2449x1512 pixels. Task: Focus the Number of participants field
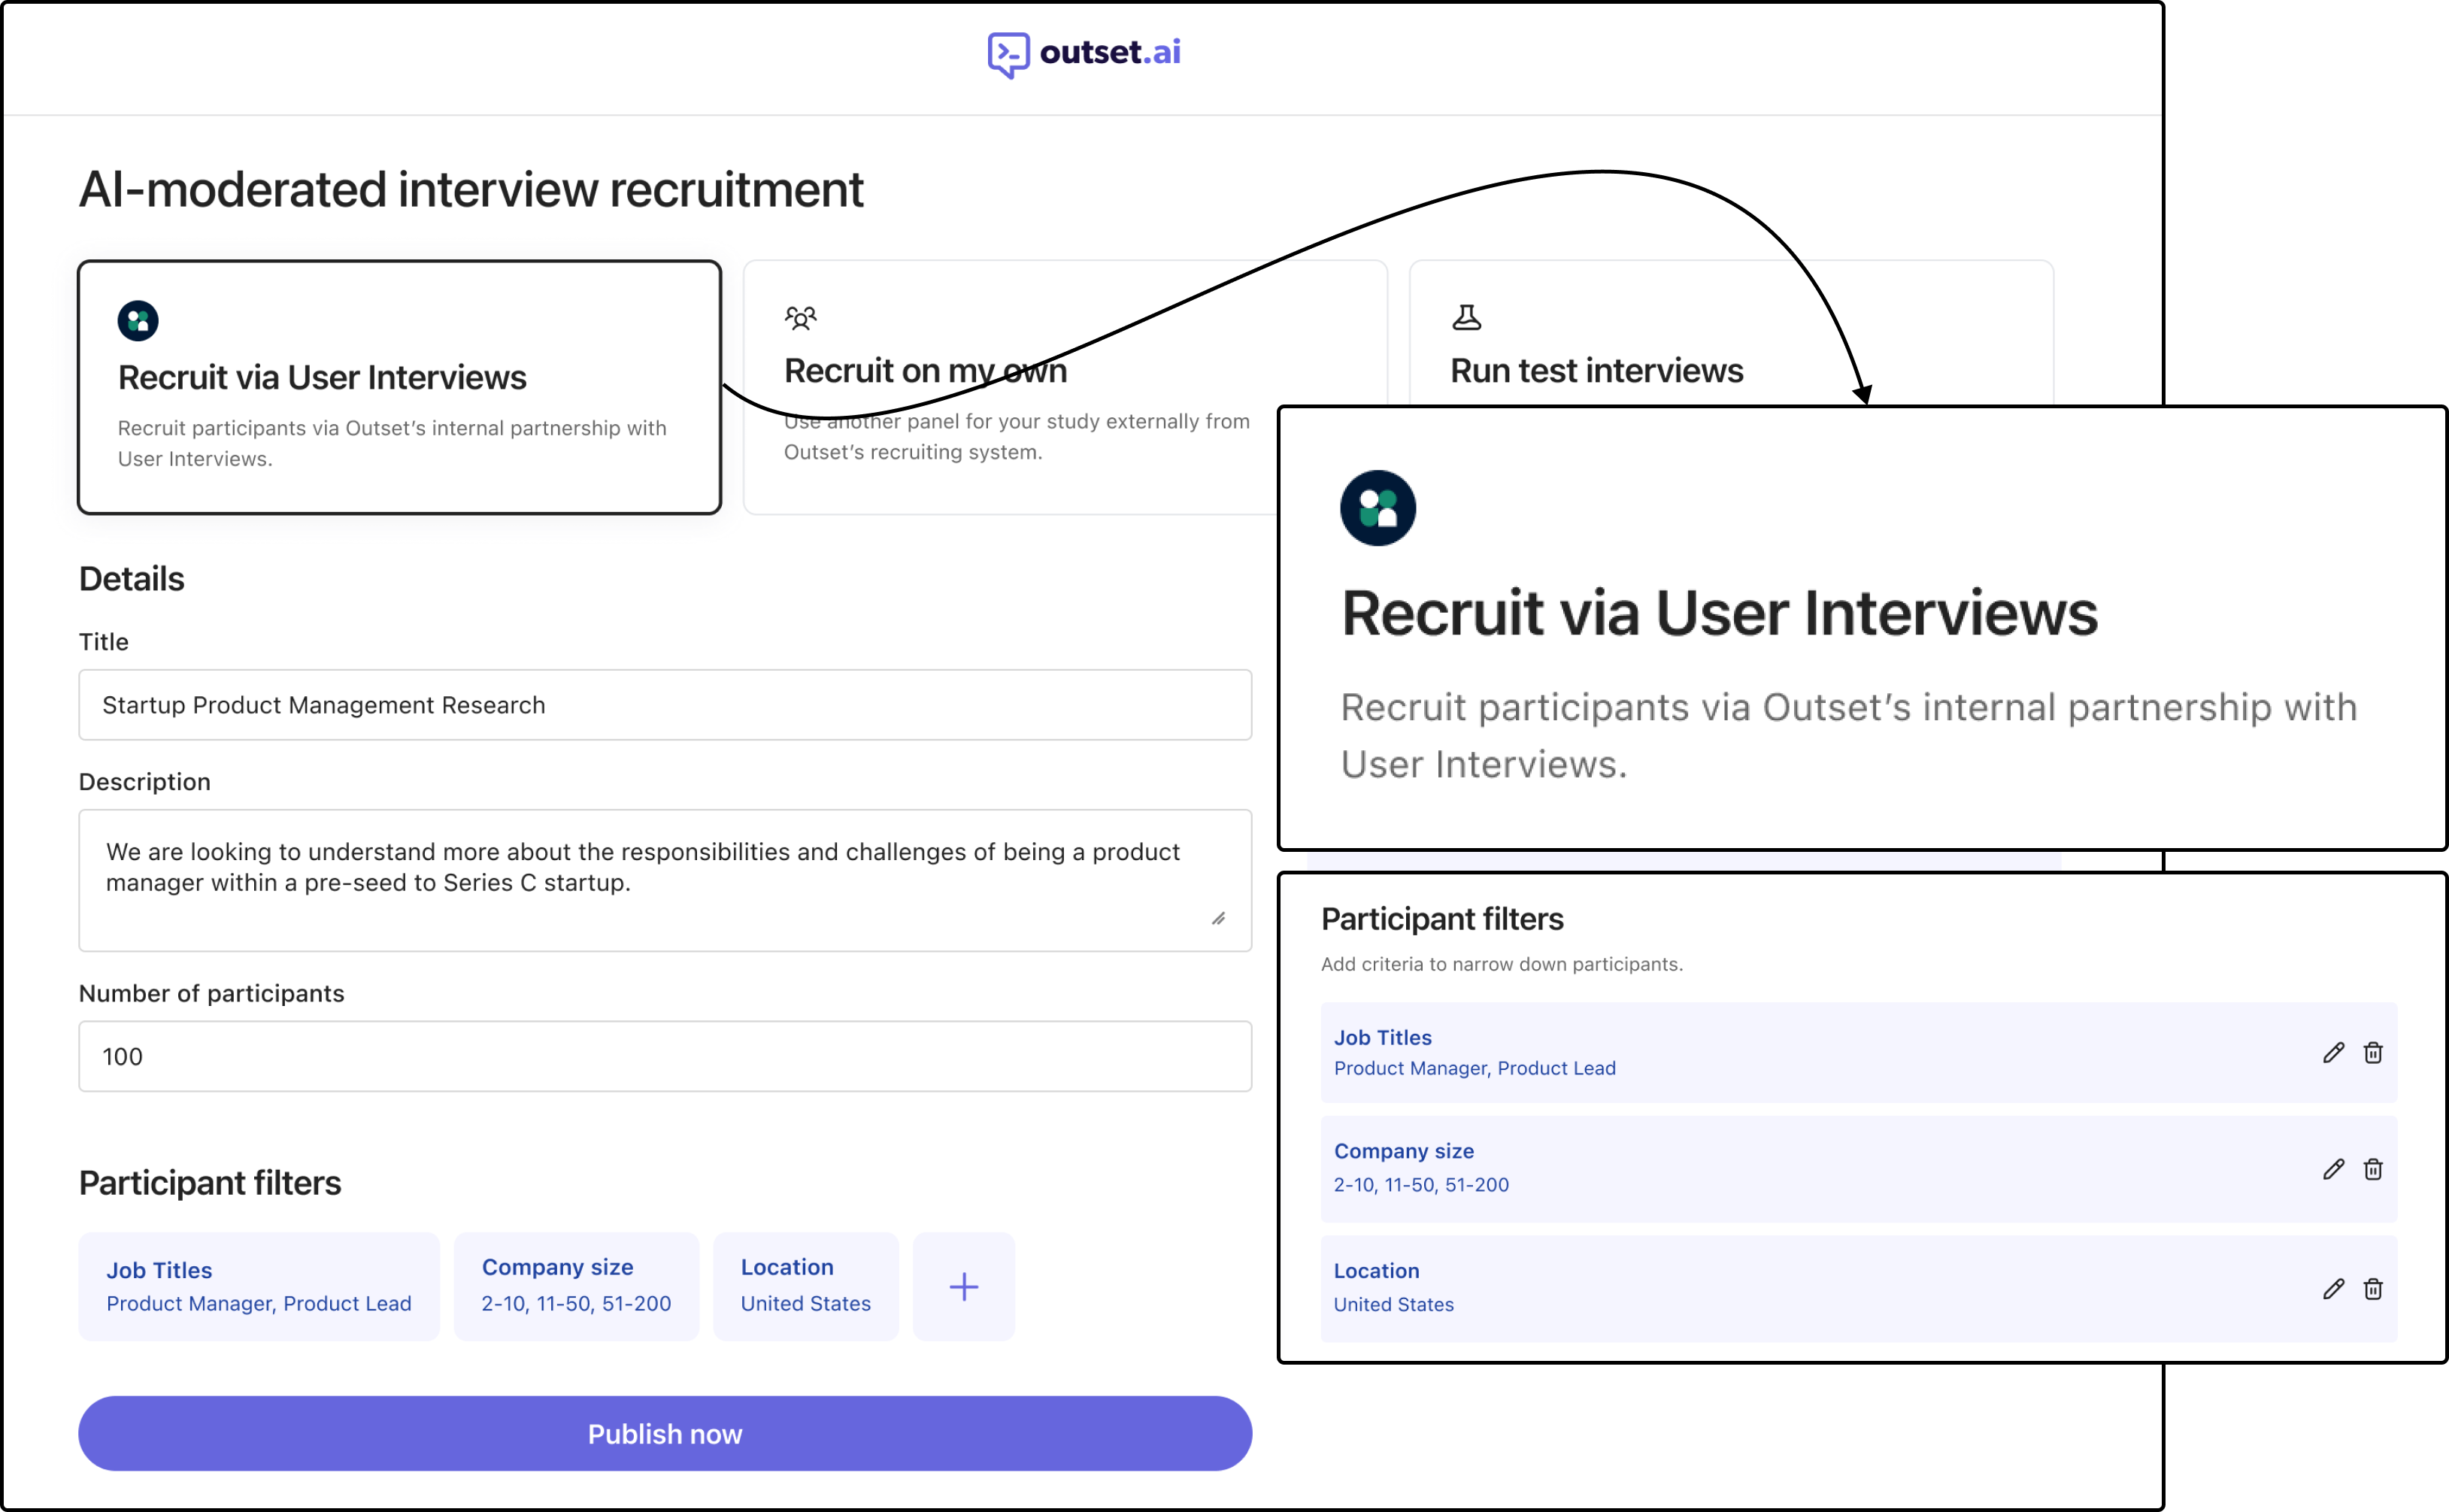coord(665,1056)
